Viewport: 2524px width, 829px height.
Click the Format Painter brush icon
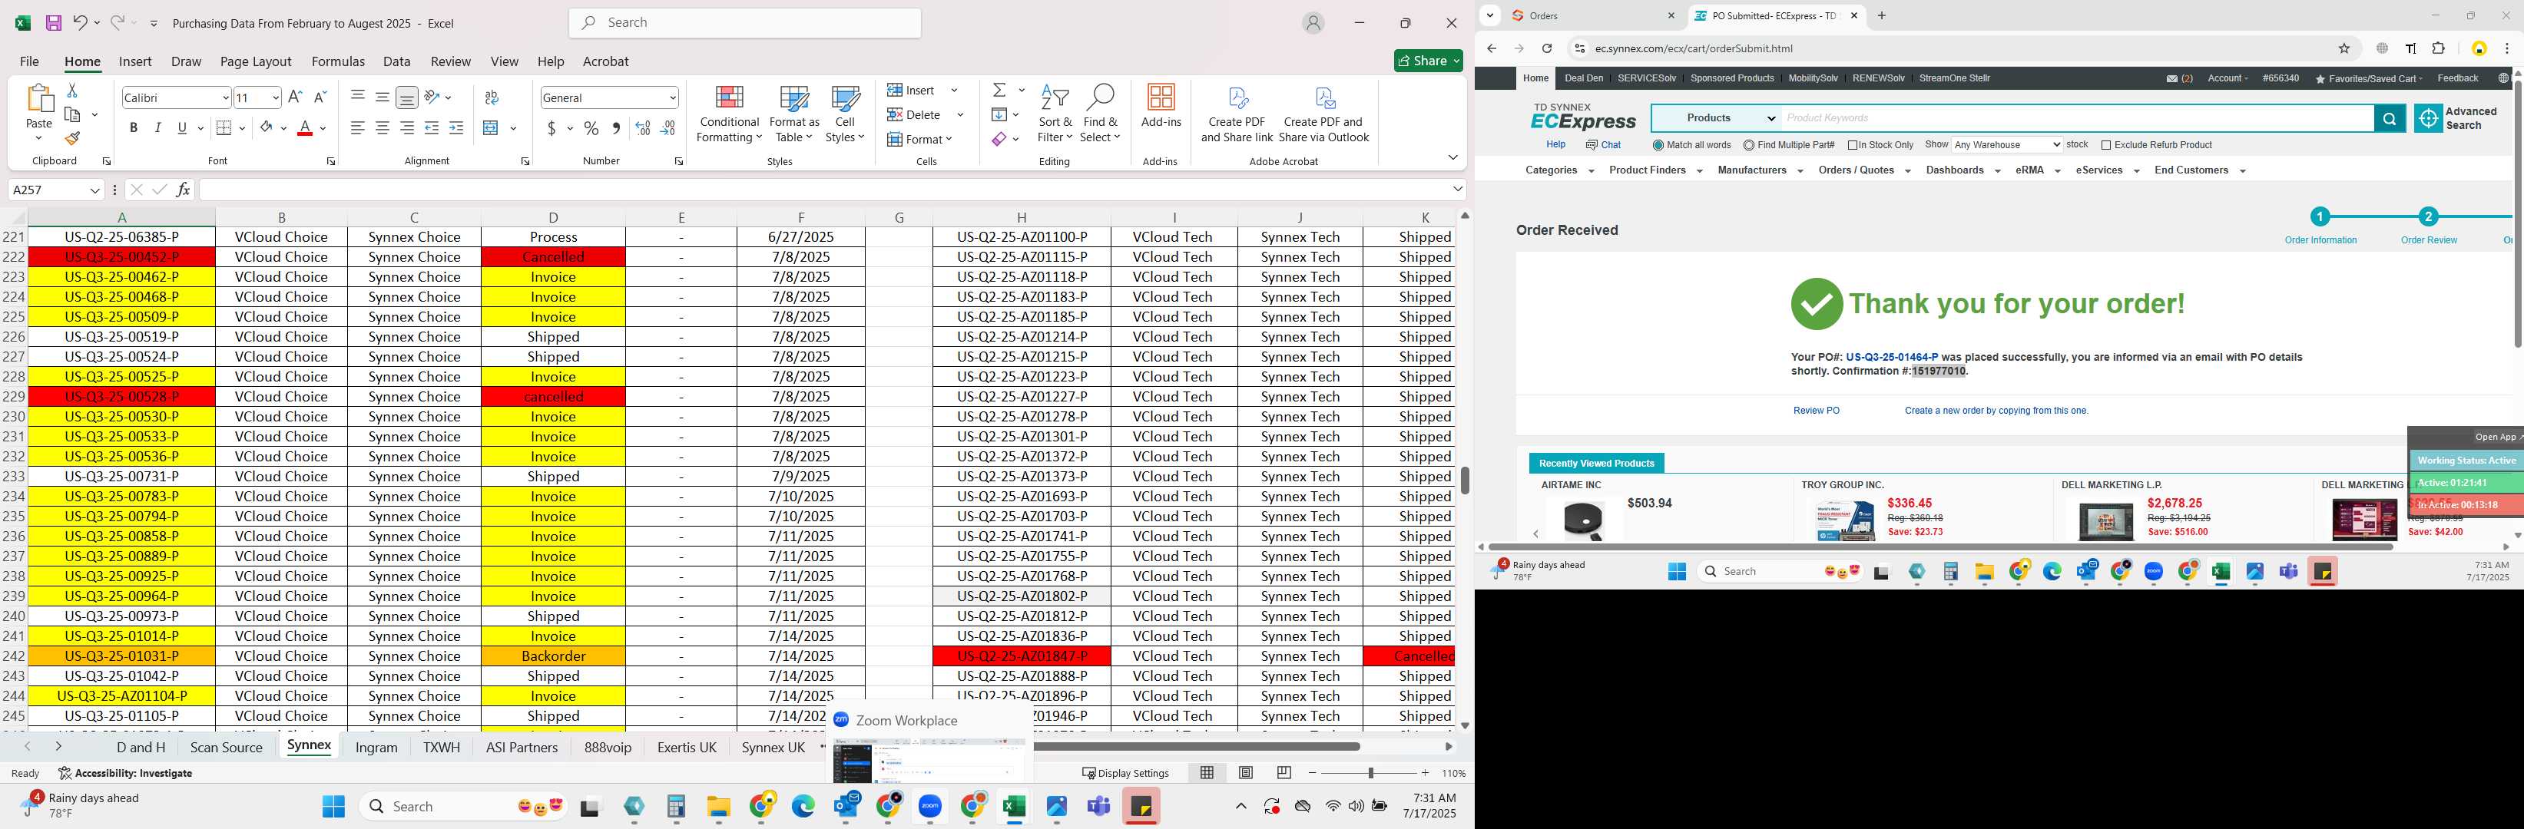(x=71, y=139)
